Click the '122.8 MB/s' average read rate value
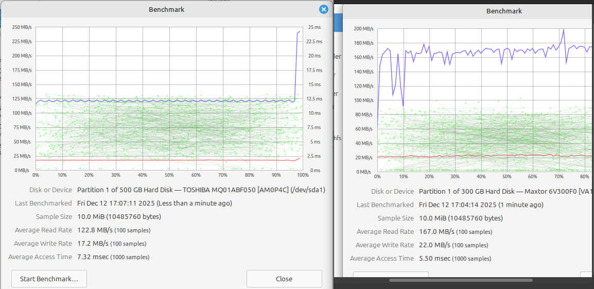Image resolution: width=594 pixels, height=289 pixels. 95,230
